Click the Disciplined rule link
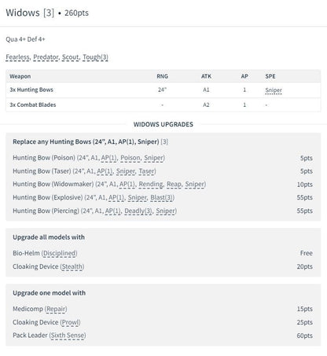This screenshot has width=327, height=356. [x=59, y=253]
